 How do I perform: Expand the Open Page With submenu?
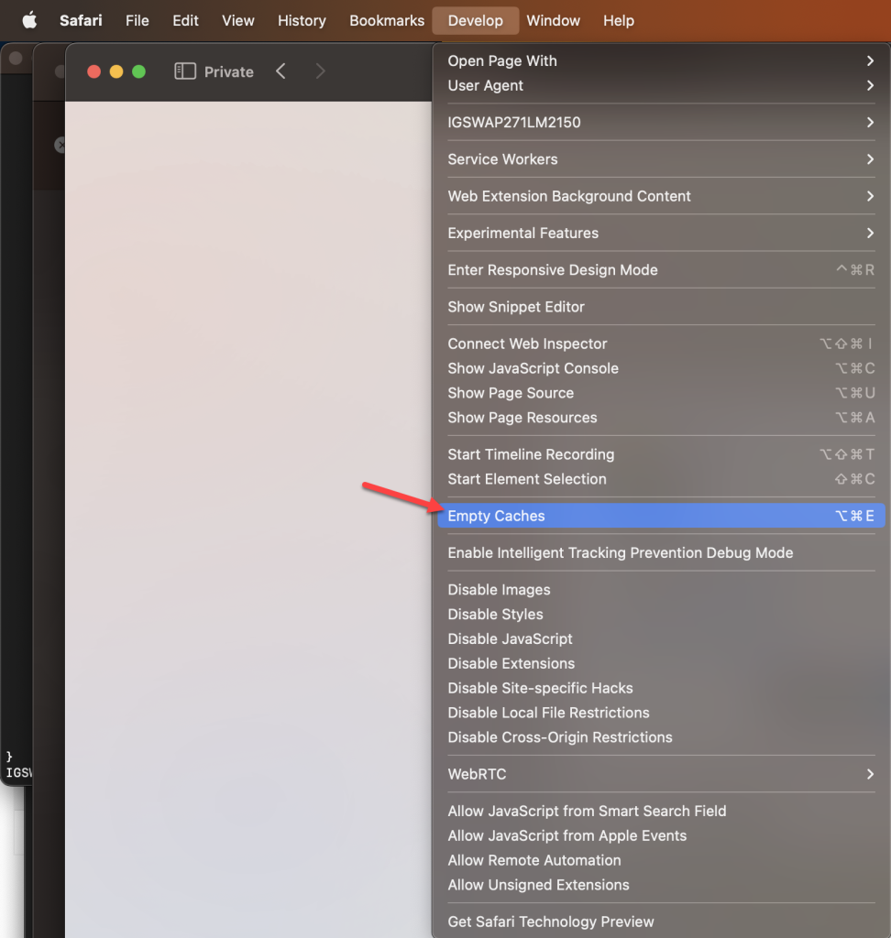(661, 61)
